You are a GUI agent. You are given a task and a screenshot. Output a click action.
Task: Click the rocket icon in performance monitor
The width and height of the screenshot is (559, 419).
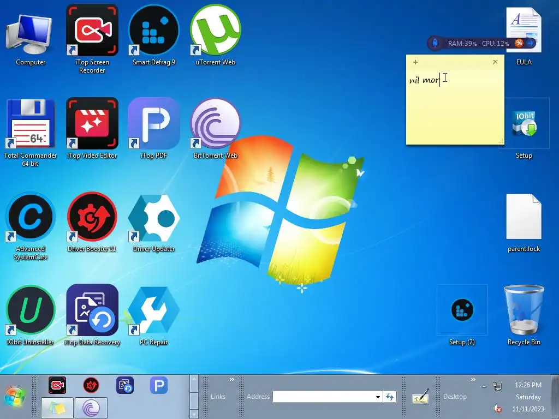[435, 43]
